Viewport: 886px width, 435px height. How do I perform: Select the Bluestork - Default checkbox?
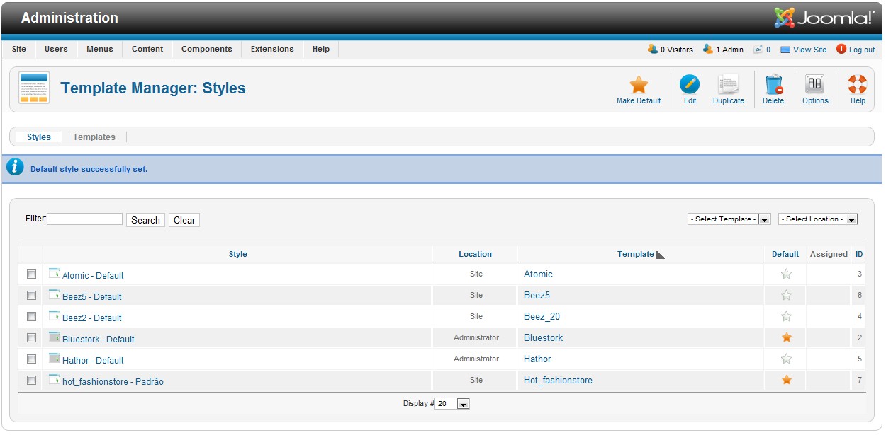click(31, 338)
